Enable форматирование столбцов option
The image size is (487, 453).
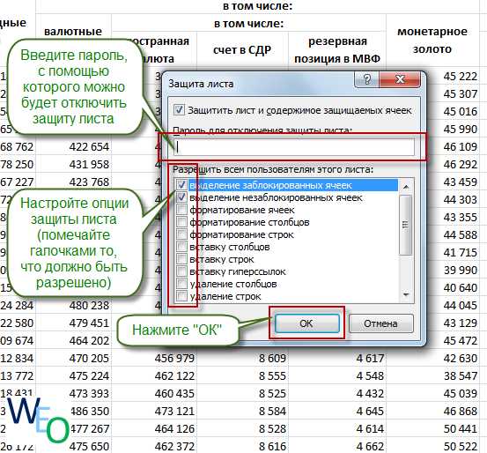pos(181,222)
